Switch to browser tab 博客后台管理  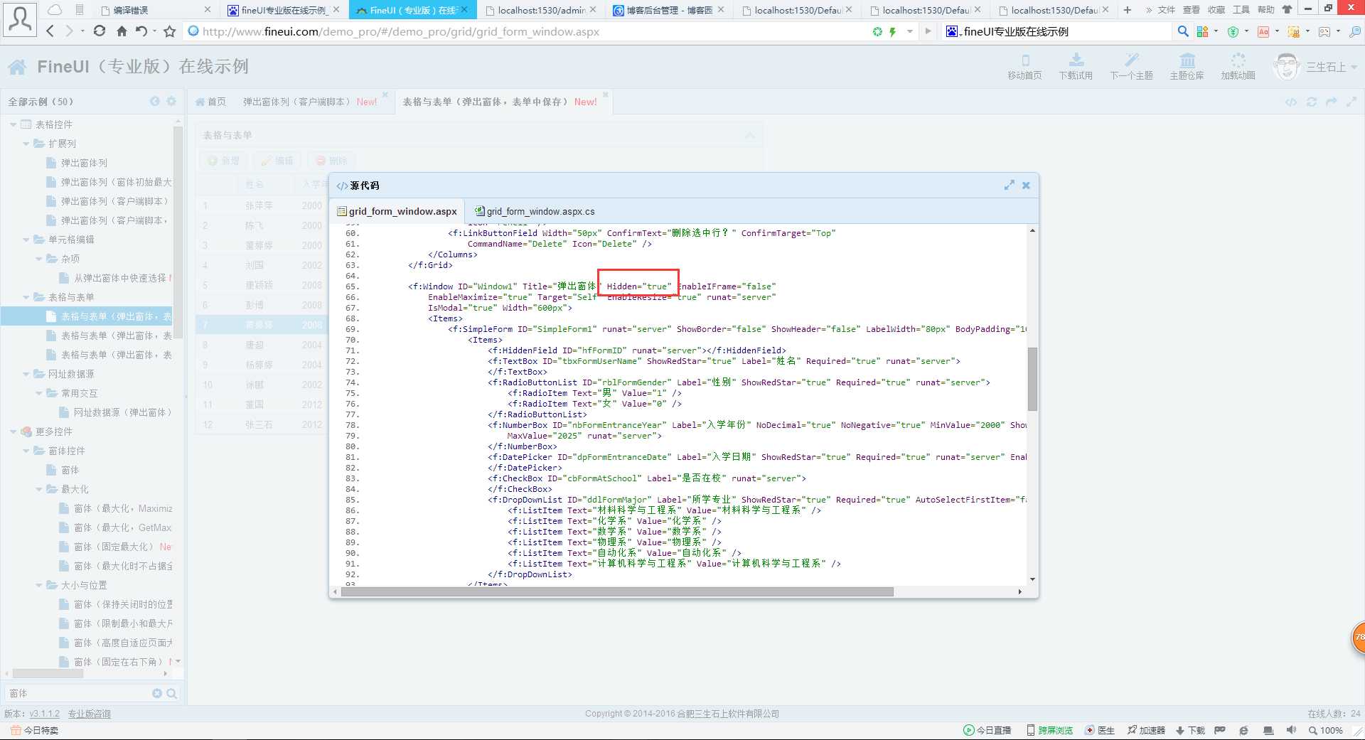(668, 10)
